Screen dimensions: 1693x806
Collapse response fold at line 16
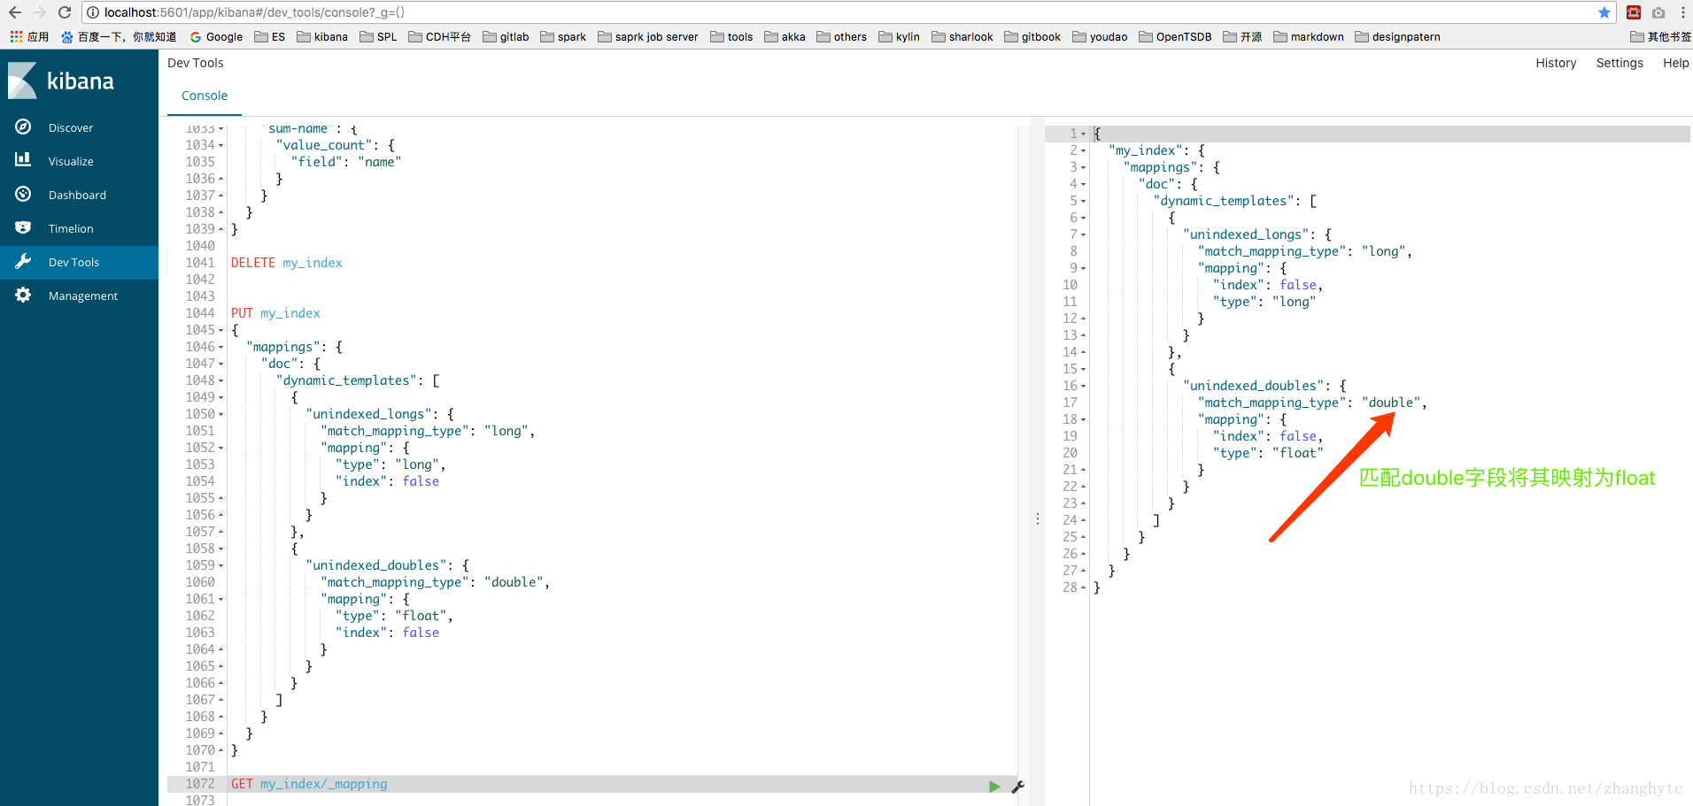click(1083, 386)
